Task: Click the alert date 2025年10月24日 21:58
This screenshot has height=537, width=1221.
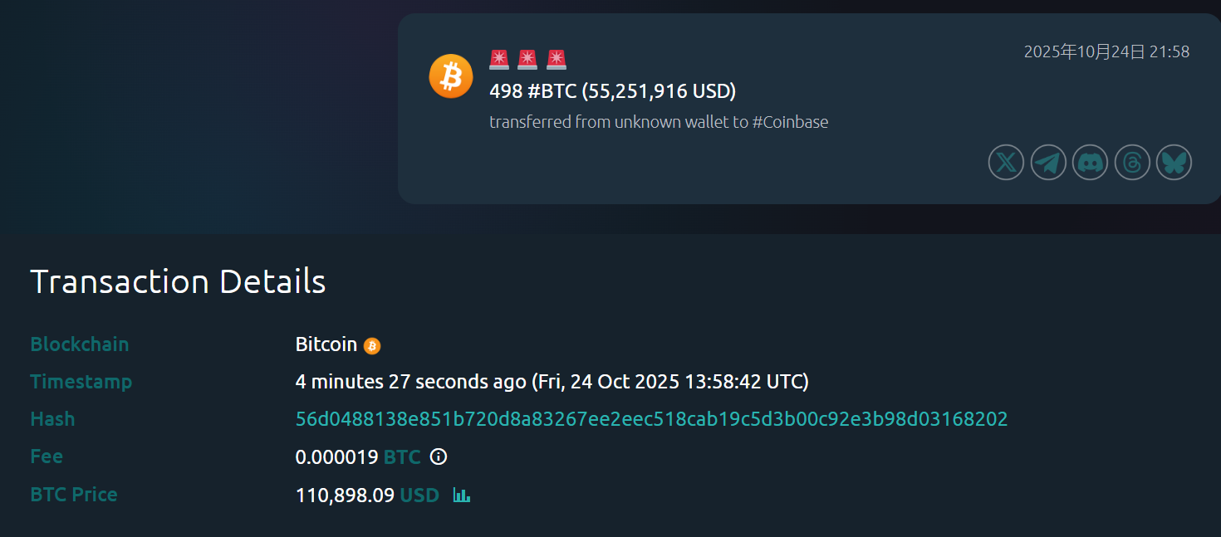Action: coord(1106,51)
